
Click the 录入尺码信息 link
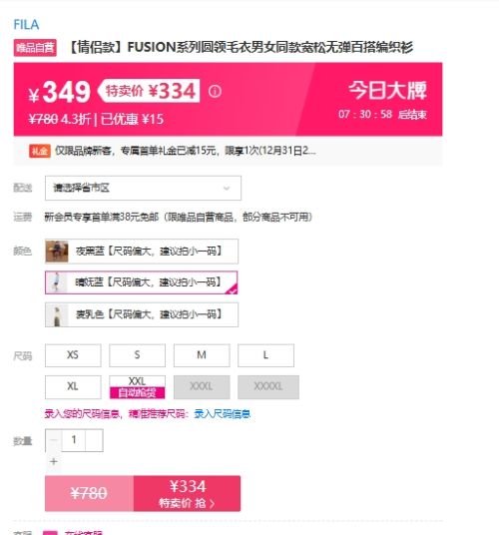tap(222, 414)
